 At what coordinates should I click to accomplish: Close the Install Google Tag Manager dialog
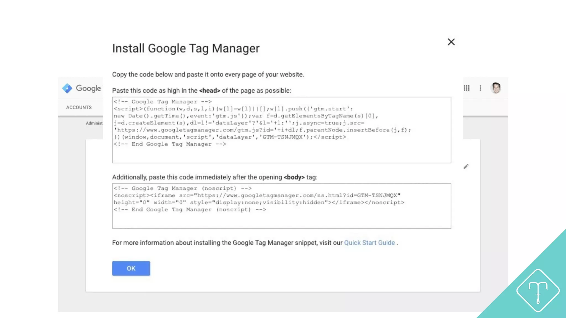pyautogui.click(x=451, y=42)
